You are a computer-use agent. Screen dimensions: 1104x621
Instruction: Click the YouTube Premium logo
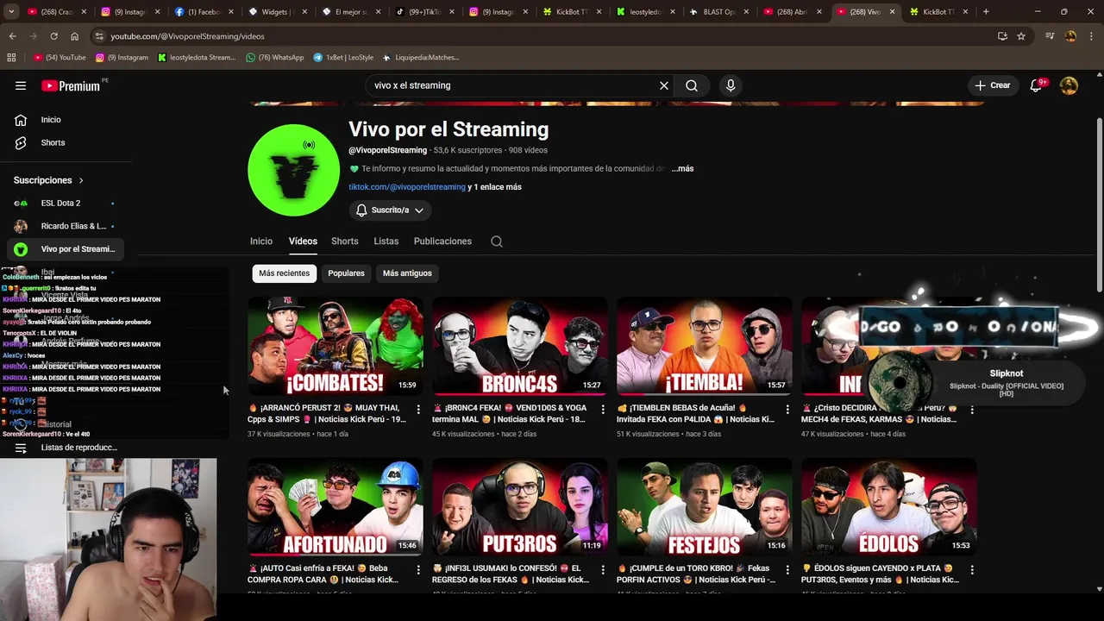coord(71,85)
